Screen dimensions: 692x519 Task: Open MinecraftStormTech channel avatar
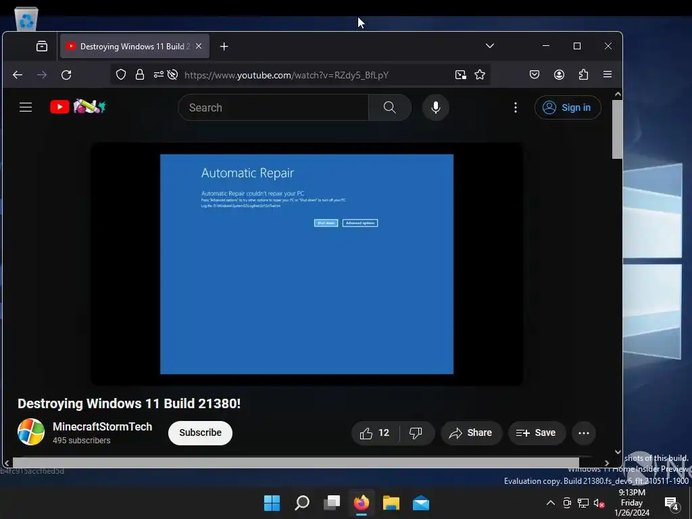pyautogui.click(x=31, y=432)
